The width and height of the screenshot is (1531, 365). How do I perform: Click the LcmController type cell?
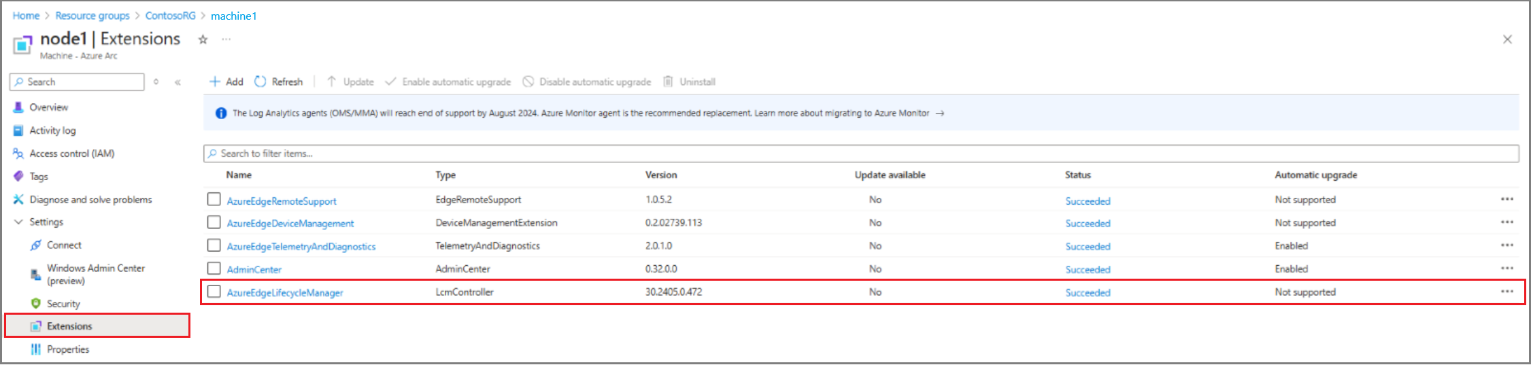click(x=465, y=292)
